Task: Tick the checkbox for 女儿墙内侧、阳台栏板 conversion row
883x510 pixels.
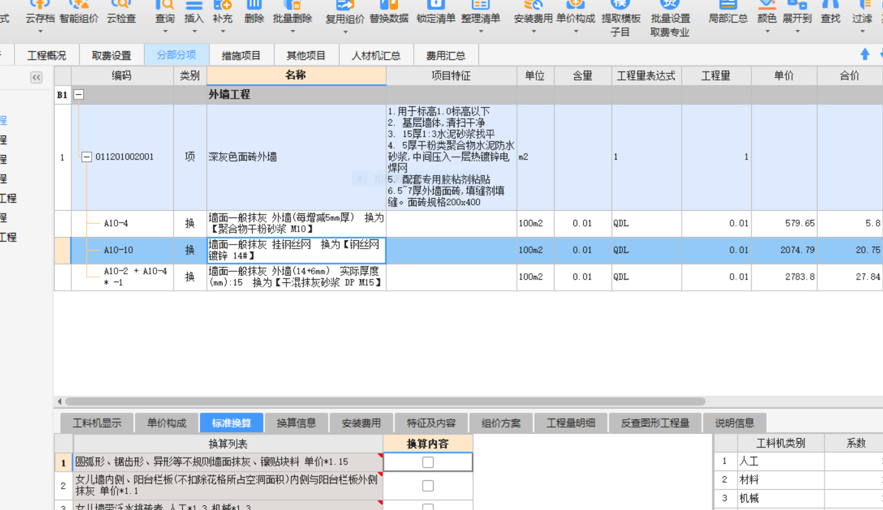Action: coord(428,485)
